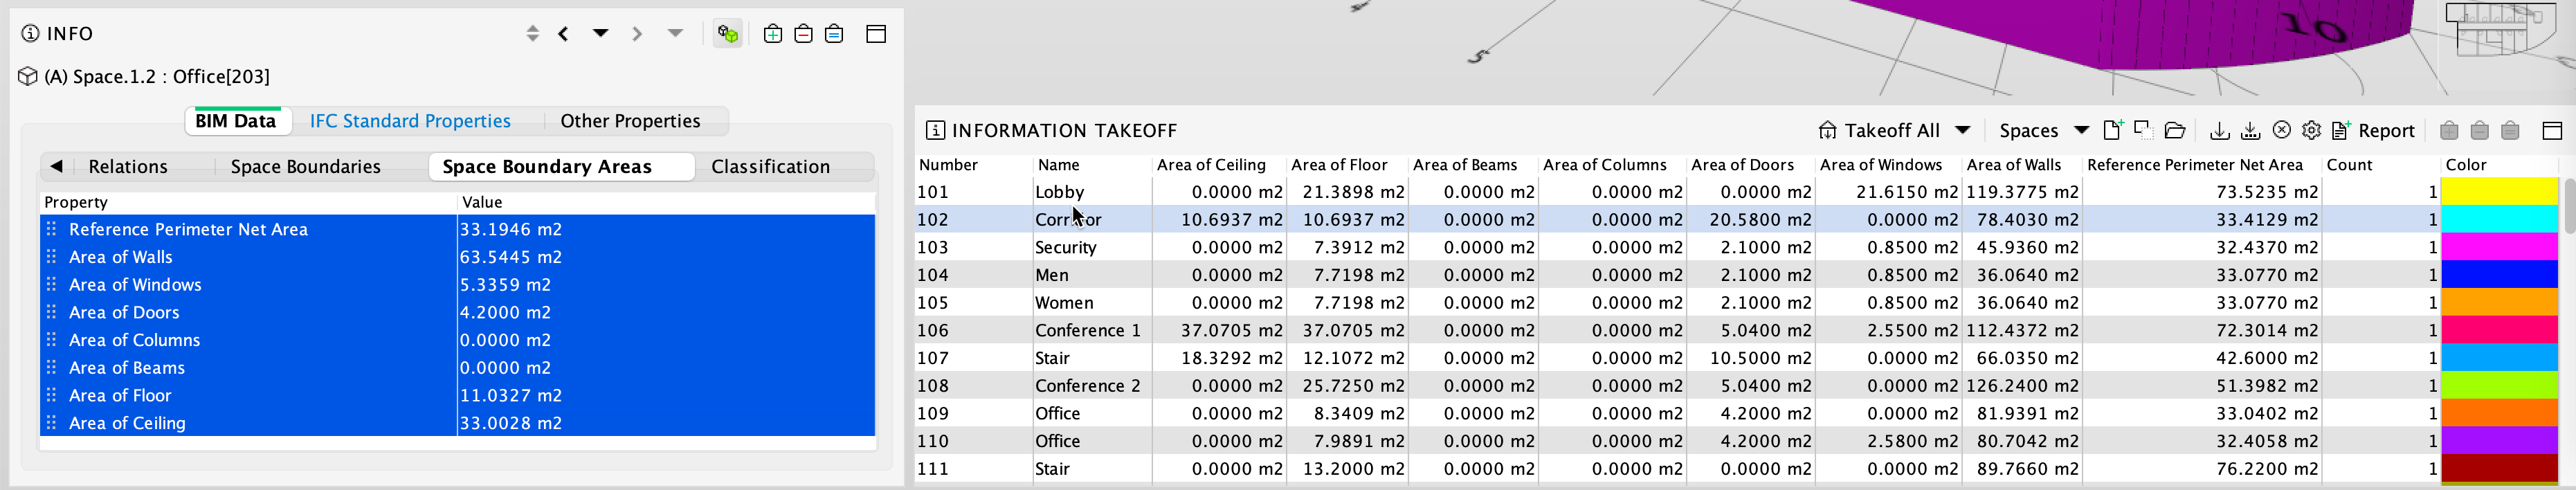Select the Classification sub-tab

pyautogui.click(x=770, y=167)
